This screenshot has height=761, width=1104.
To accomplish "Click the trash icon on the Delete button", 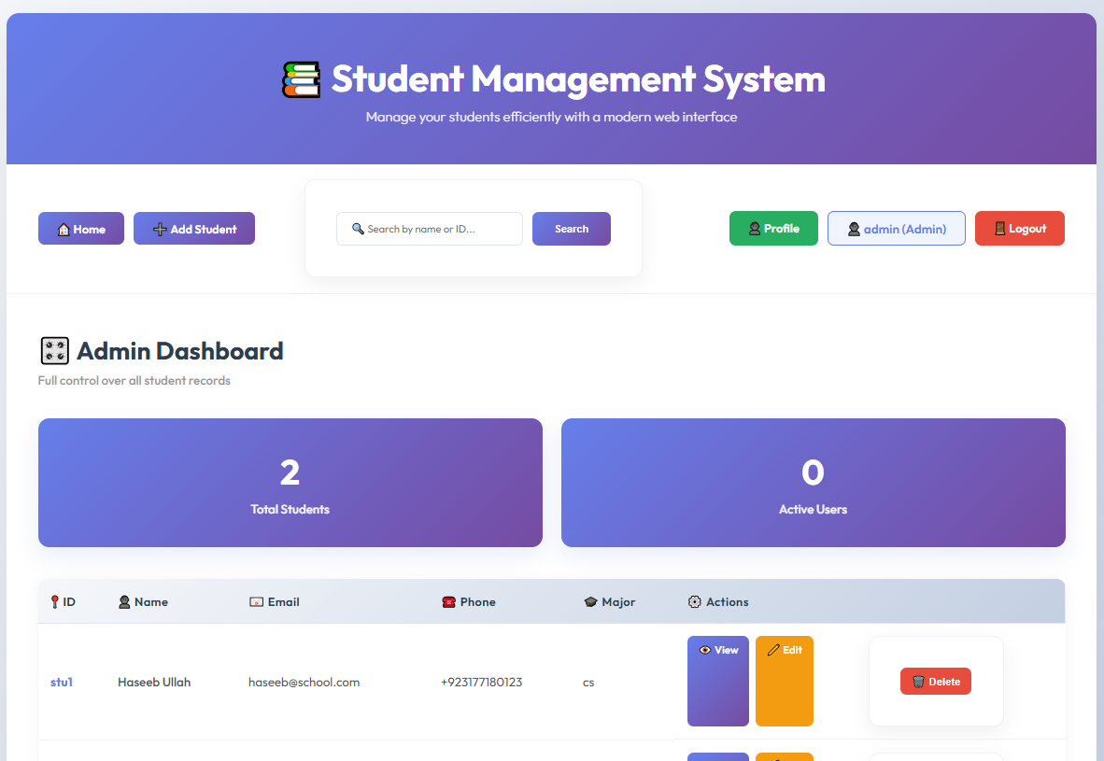I will pyautogui.click(x=918, y=681).
